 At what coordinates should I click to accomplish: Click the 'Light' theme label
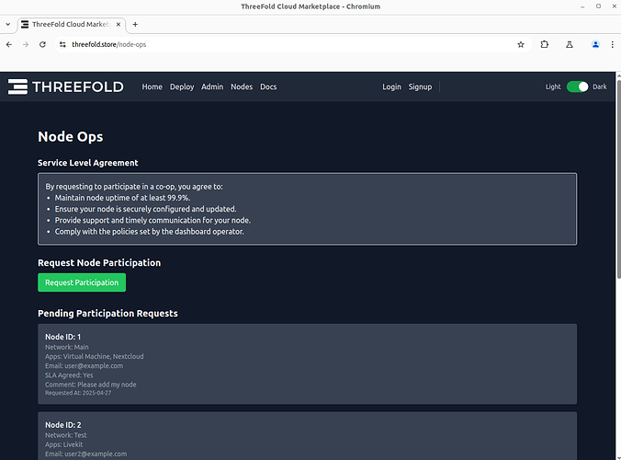pos(553,86)
